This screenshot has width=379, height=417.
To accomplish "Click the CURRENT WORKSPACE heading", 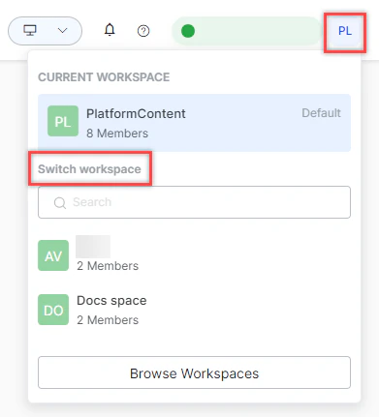I will 104,77.
